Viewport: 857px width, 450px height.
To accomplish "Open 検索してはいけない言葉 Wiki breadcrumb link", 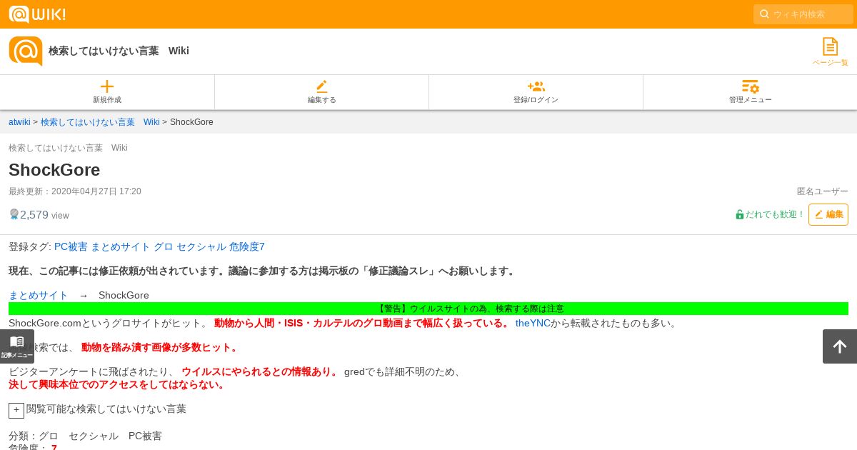I will tap(100, 122).
